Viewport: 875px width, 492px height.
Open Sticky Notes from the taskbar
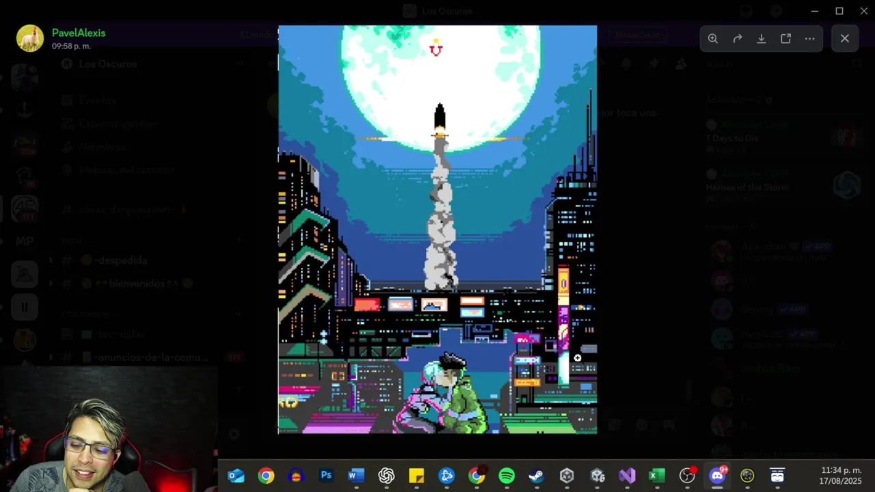coord(416,476)
